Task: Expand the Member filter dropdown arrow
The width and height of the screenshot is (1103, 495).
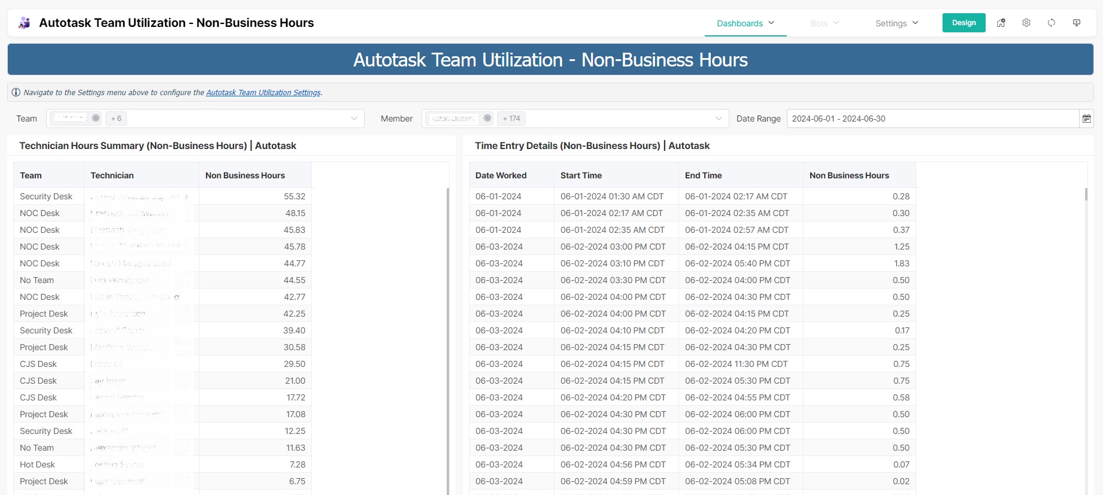Action: [x=719, y=119]
